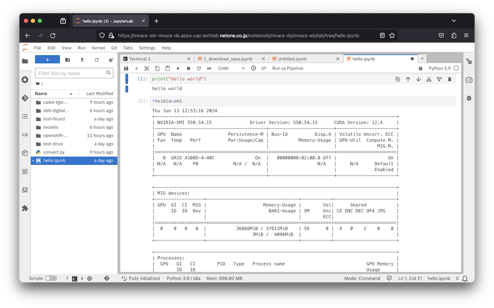Move the first cell down
The image size is (494, 308).
coord(418,79)
